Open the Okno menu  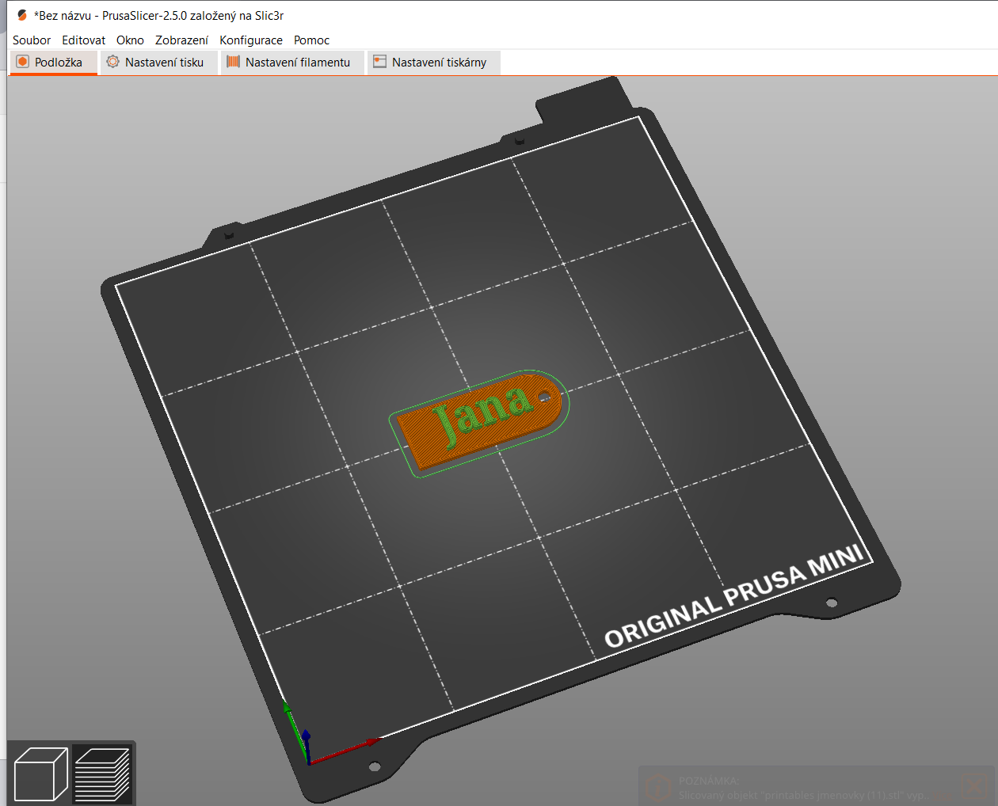[x=130, y=40]
